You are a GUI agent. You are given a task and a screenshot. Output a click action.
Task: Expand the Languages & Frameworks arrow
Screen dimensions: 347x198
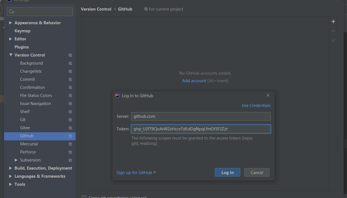(x=11, y=176)
